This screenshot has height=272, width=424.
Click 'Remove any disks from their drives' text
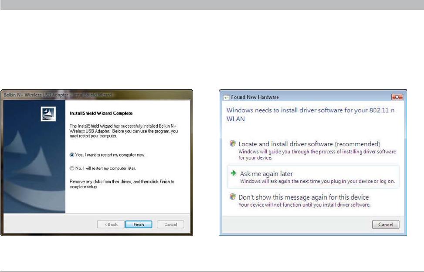(x=122, y=184)
